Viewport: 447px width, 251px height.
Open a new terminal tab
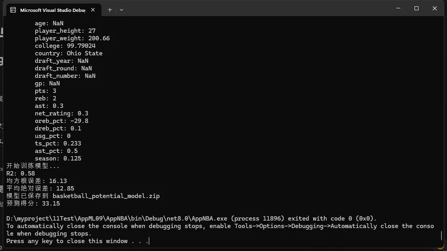click(x=110, y=10)
